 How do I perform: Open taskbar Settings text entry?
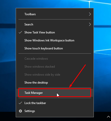click(x=30, y=111)
